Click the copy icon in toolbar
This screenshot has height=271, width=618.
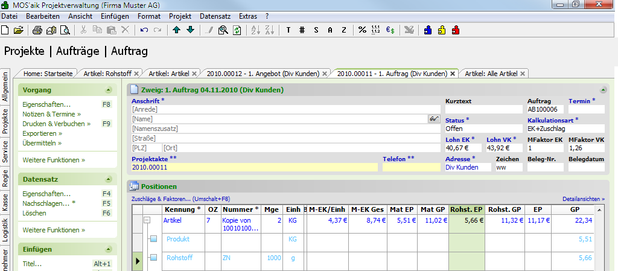(97, 30)
